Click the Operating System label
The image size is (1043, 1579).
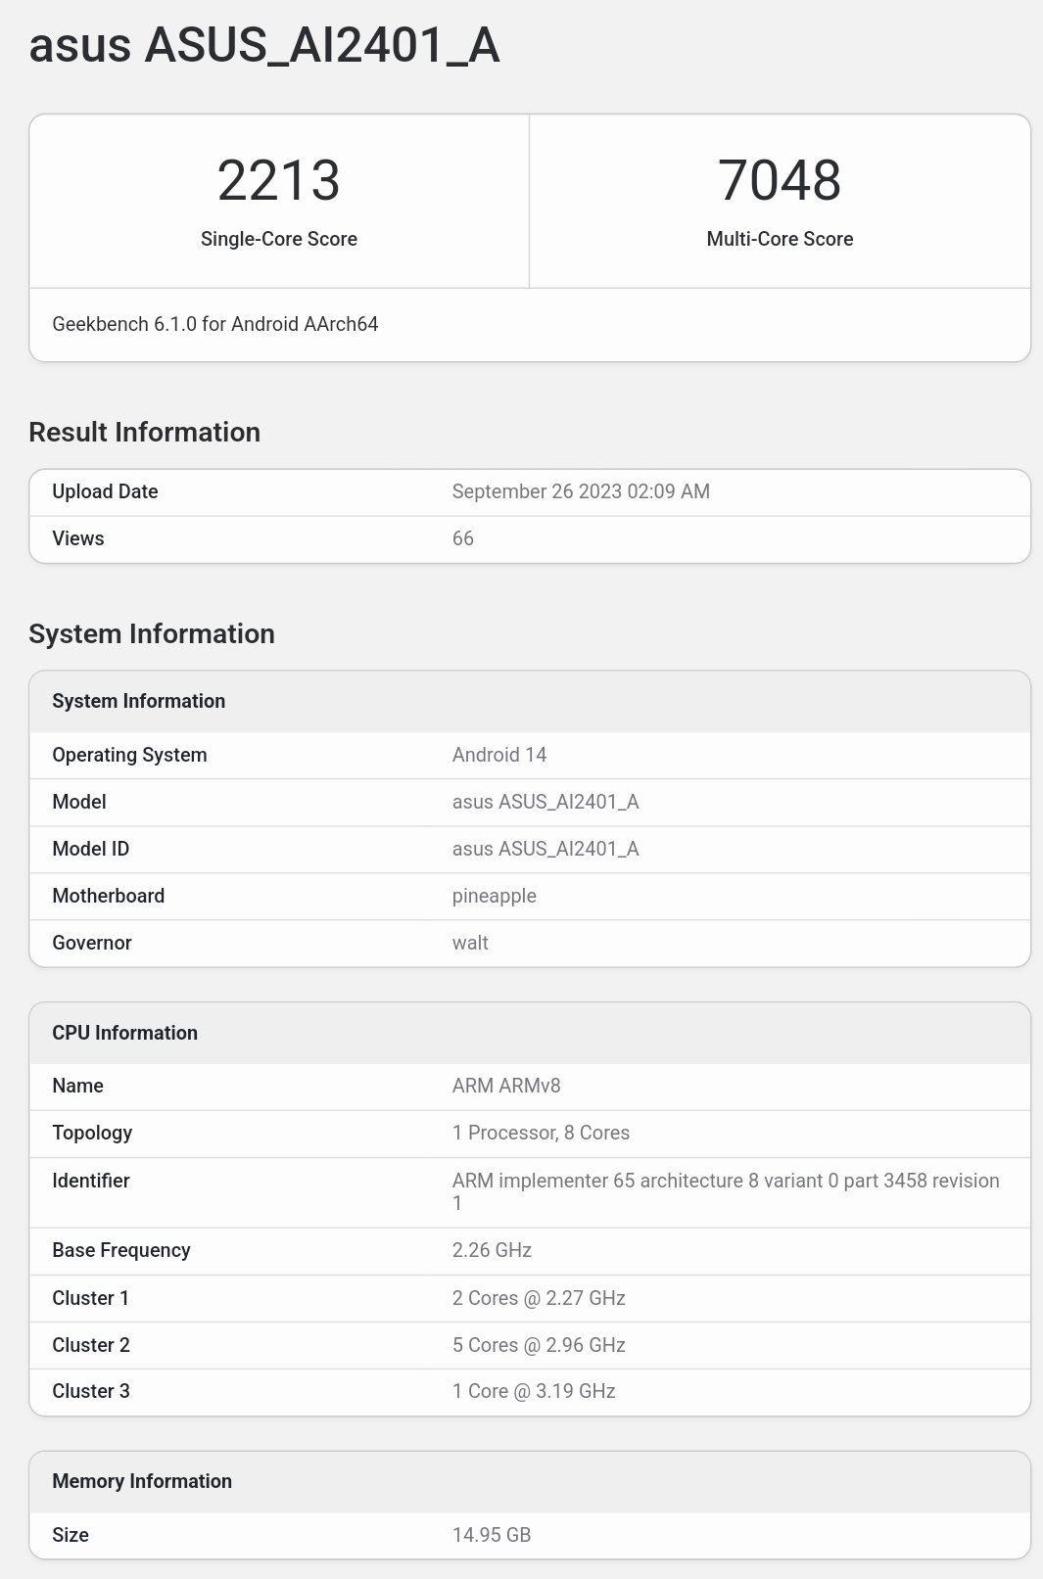[129, 755]
